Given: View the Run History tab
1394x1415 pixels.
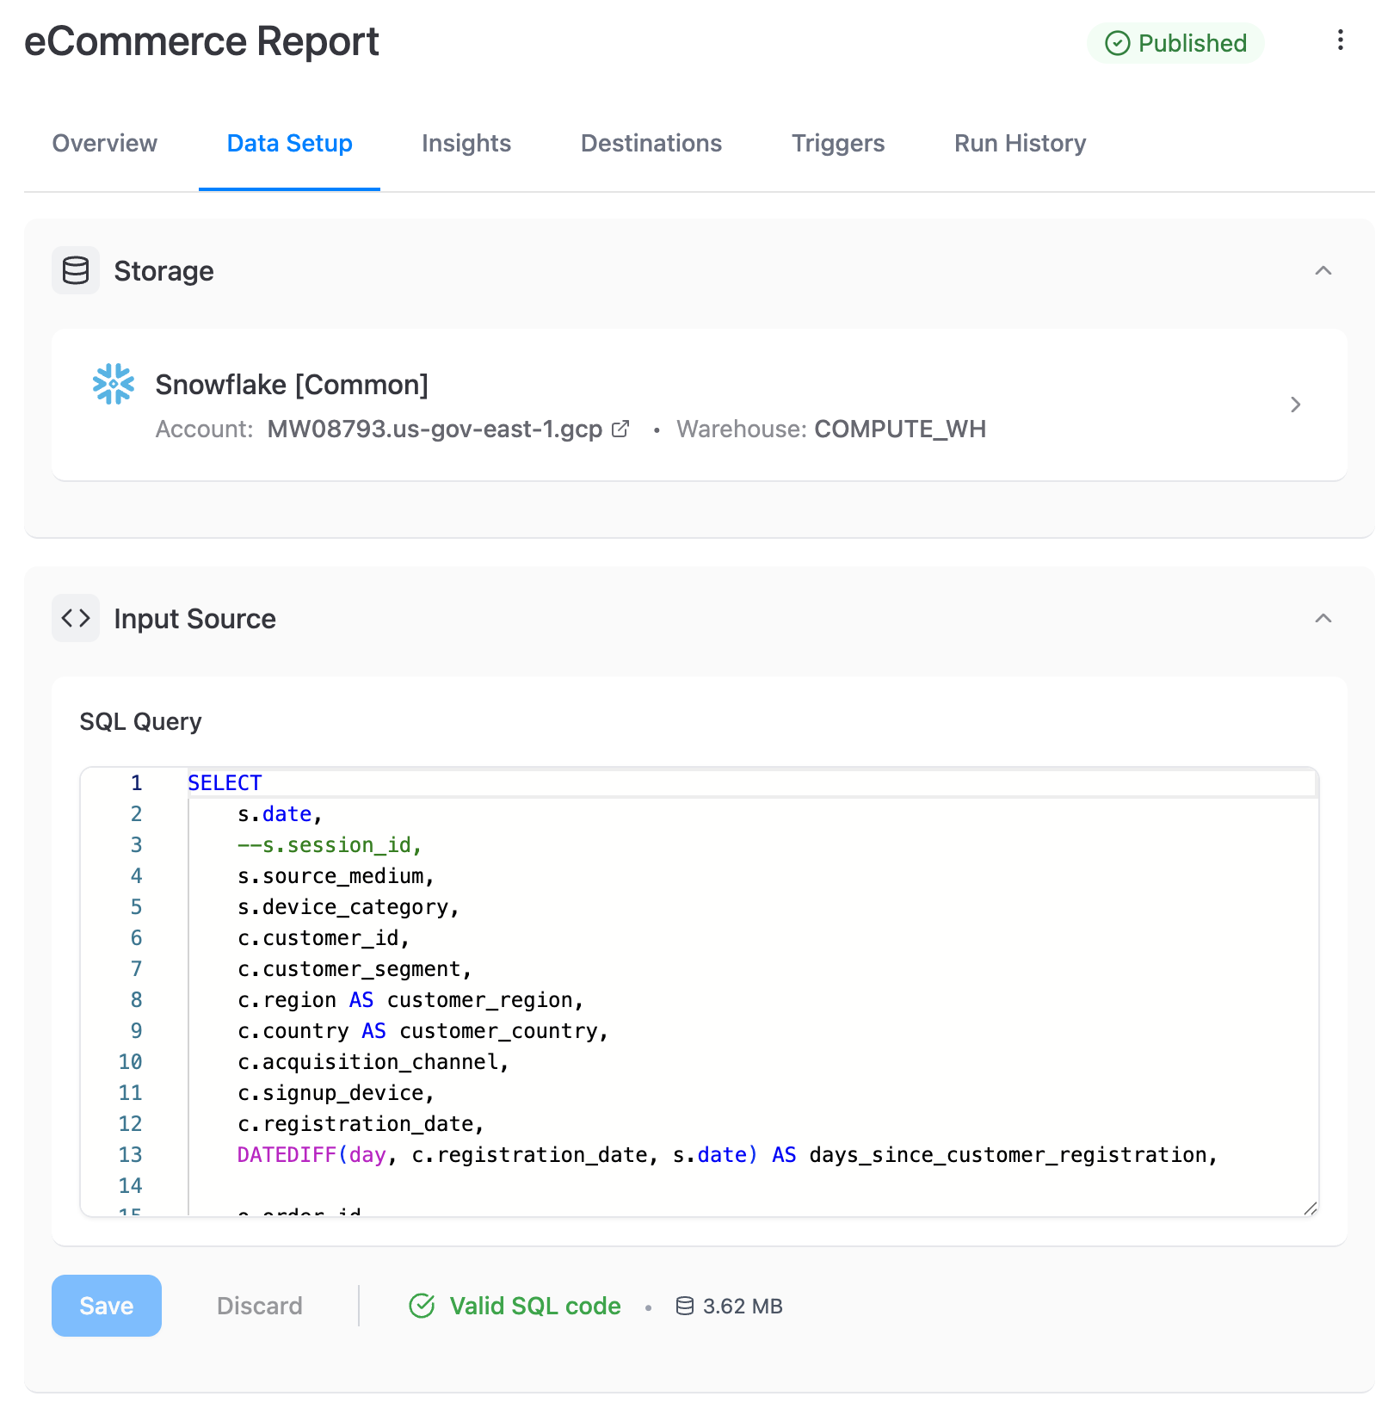Looking at the screenshot, I should pos(1020,143).
